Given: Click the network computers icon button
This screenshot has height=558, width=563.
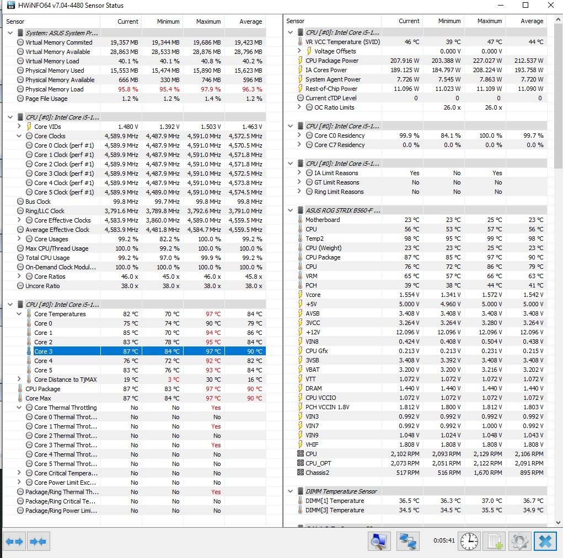Looking at the screenshot, I should 407,541.
